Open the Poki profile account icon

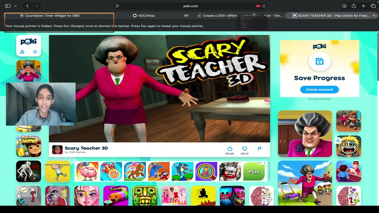22,52
